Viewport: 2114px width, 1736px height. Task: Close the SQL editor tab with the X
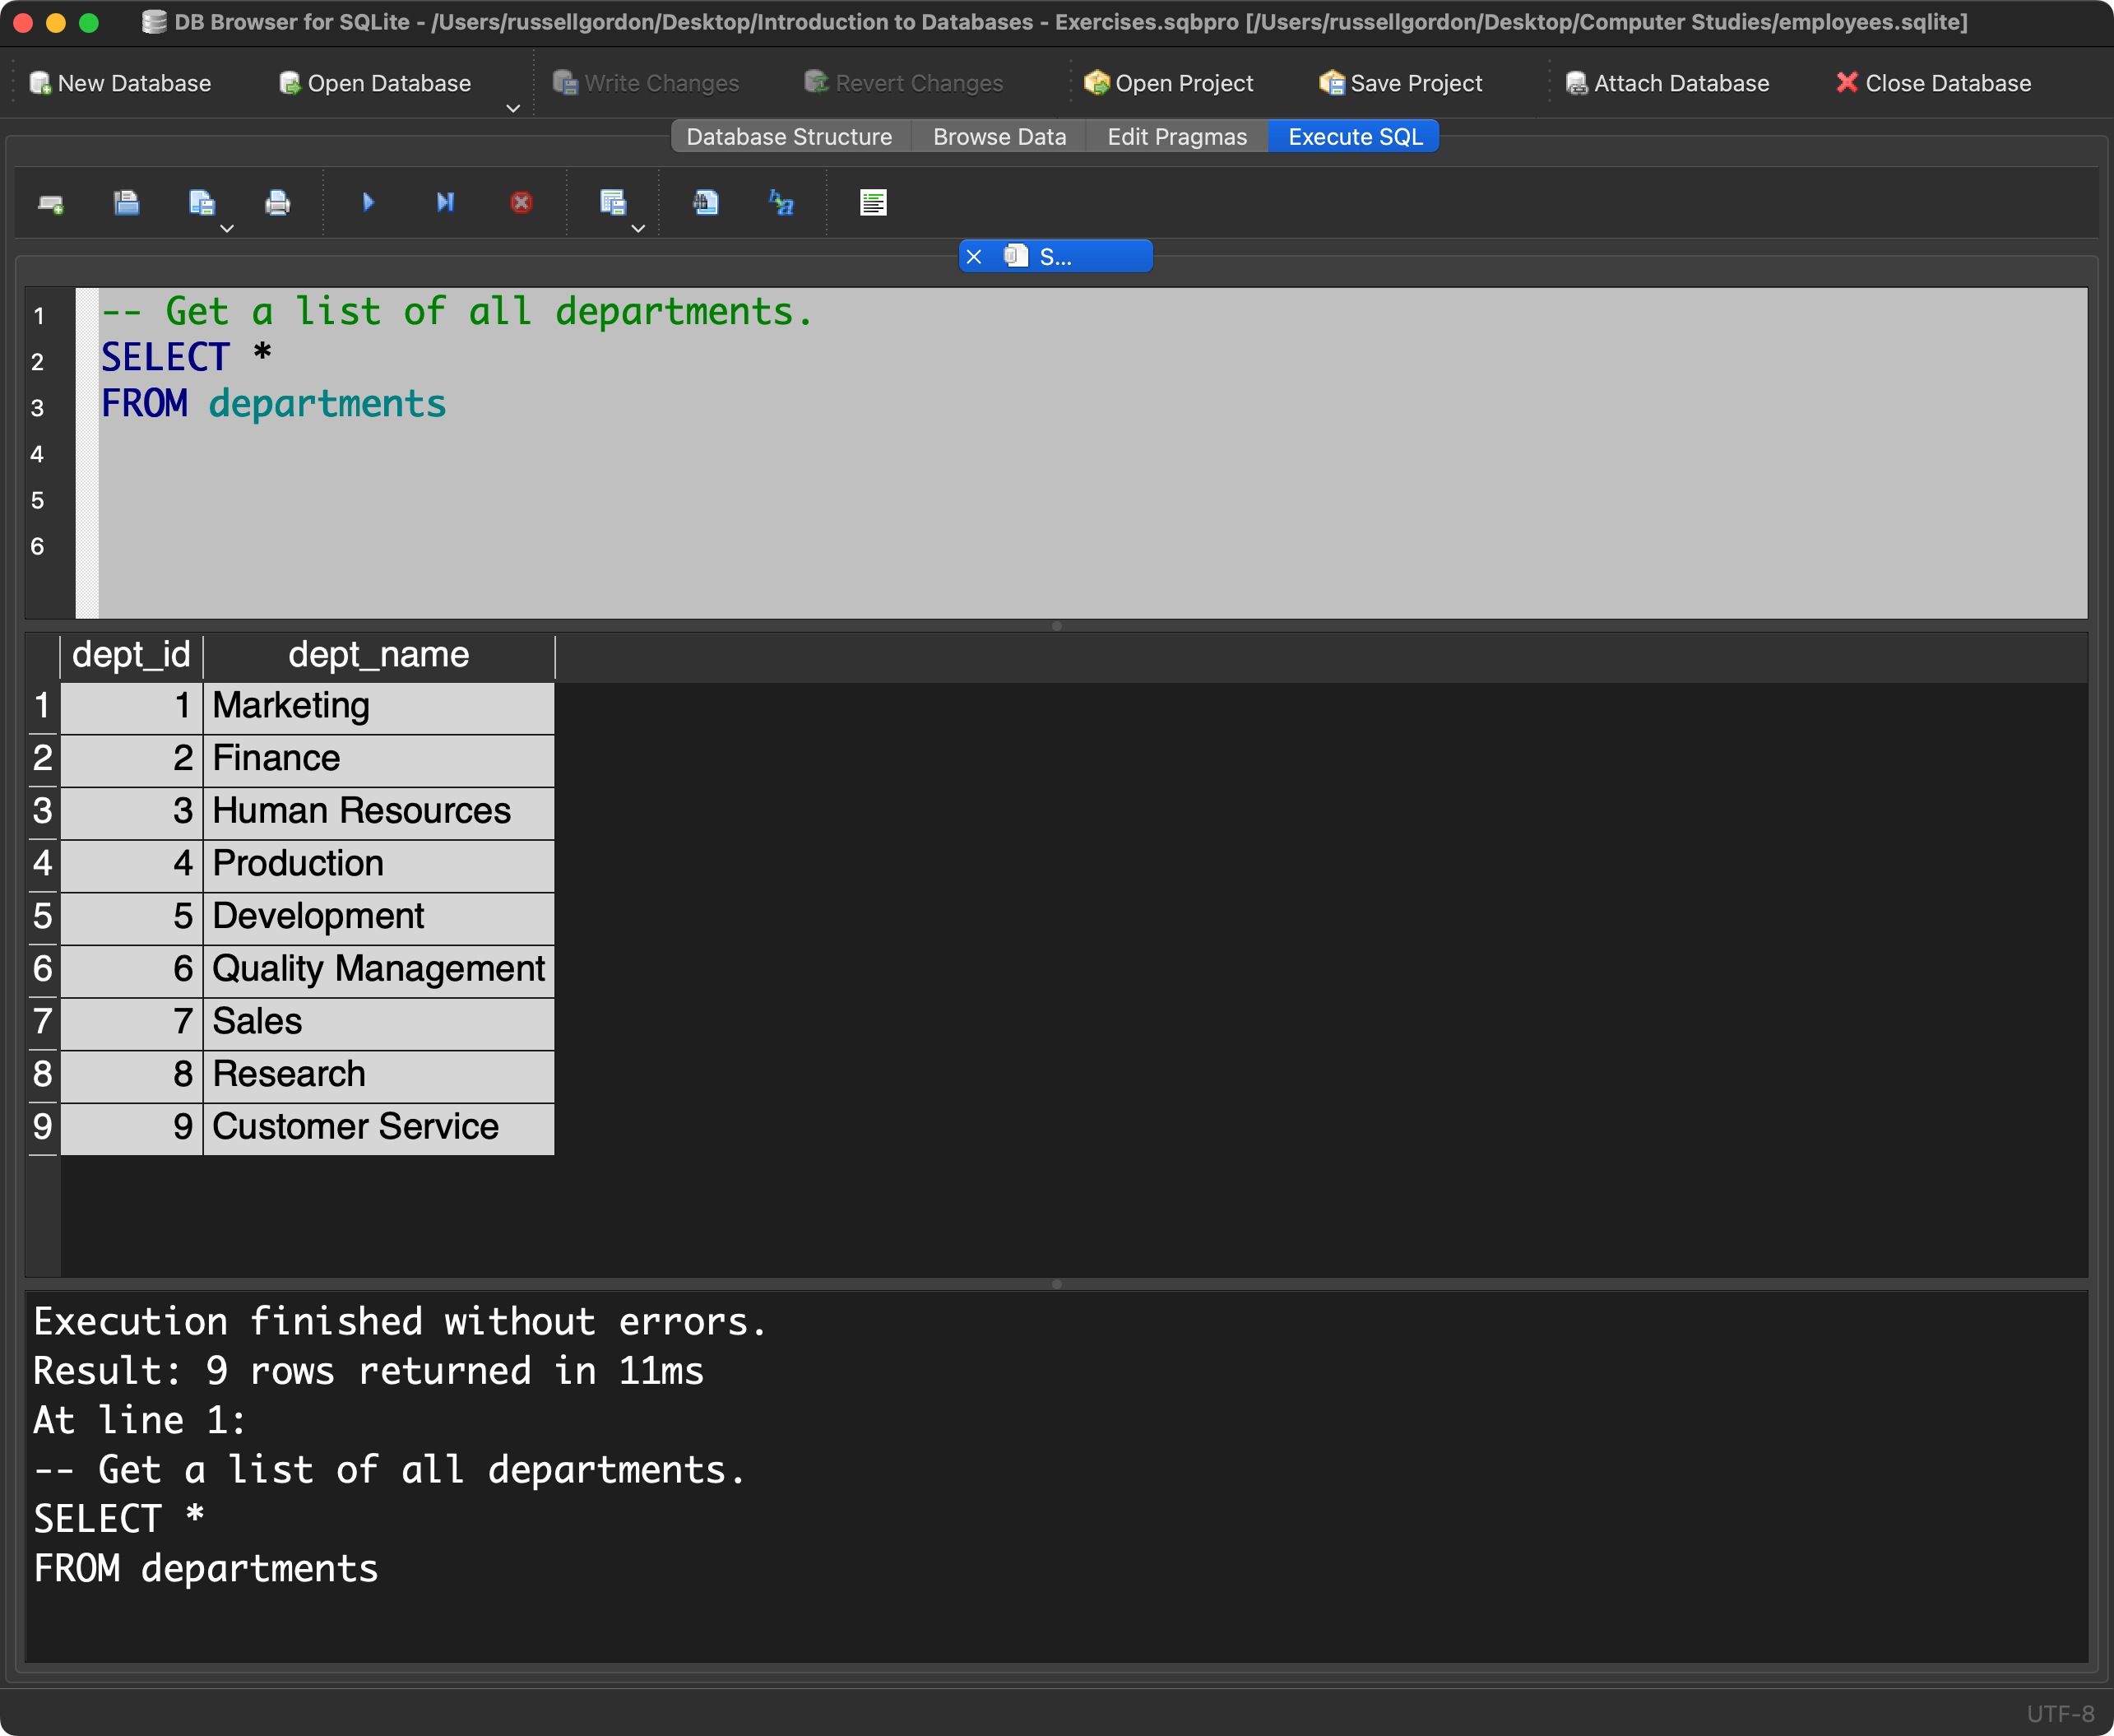(x=974, y=257)
